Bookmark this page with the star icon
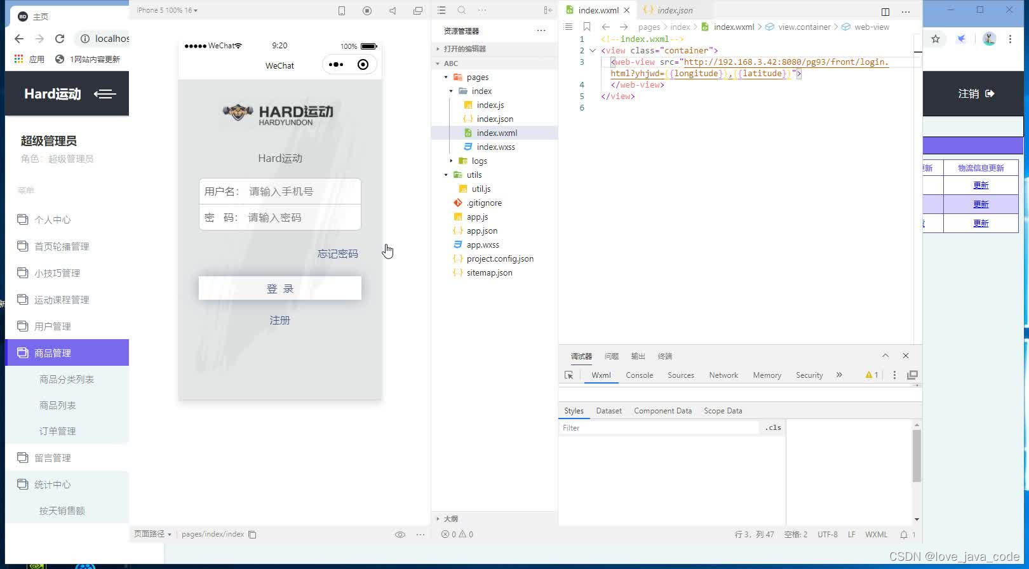Viewport: 1029px width, 569px height. pyautogui.click(x=936, y=39)
